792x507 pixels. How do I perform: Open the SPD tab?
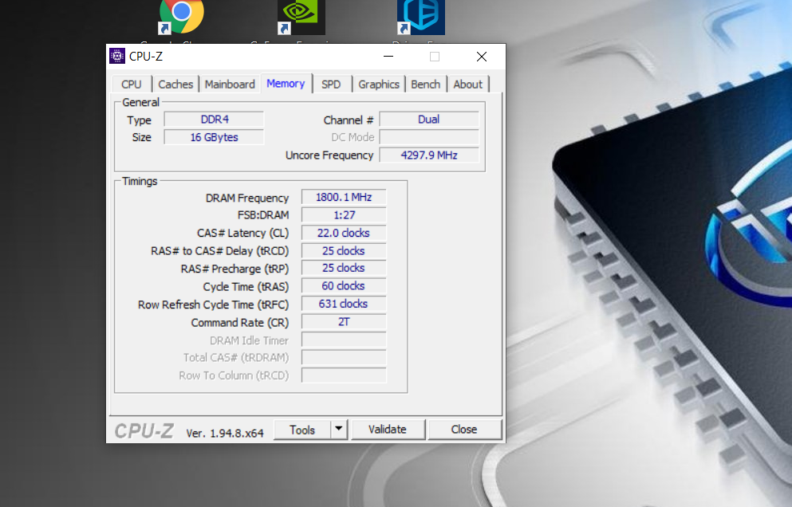click(331, 84)
